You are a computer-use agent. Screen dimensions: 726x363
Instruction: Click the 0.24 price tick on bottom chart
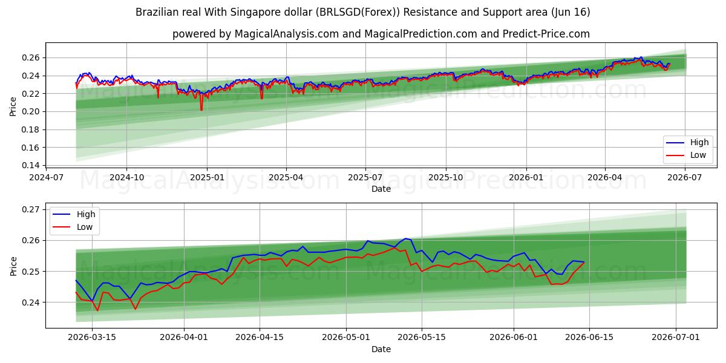pyautogui.click(x=31, y=302)
